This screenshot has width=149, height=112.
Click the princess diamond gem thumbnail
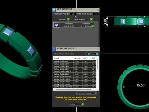(x=56, y=25)
